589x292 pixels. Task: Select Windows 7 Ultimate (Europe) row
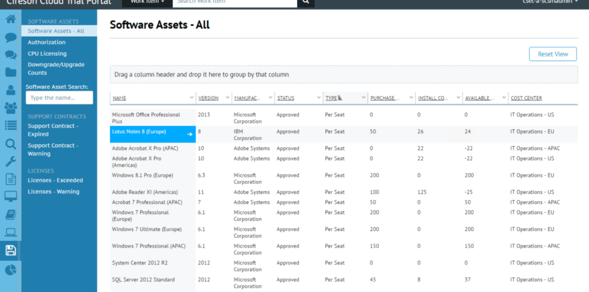344,233
